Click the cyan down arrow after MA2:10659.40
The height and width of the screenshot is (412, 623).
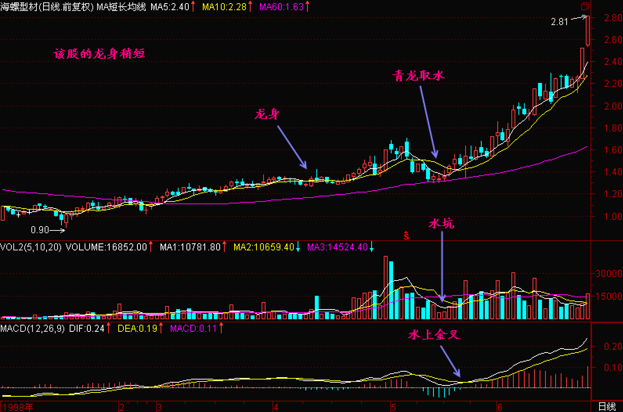click(298, 247)
